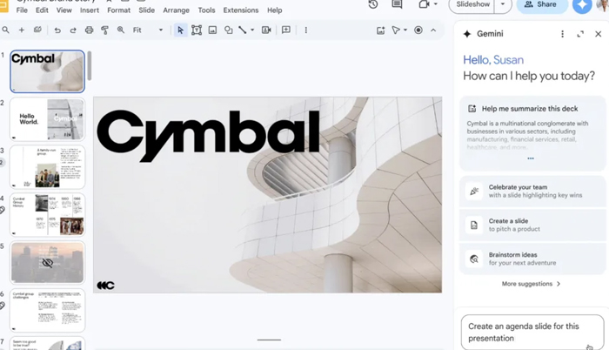This screenshot has width=609, height=350.
Task: Start a video call from camera icon
Action: point(424,4)
